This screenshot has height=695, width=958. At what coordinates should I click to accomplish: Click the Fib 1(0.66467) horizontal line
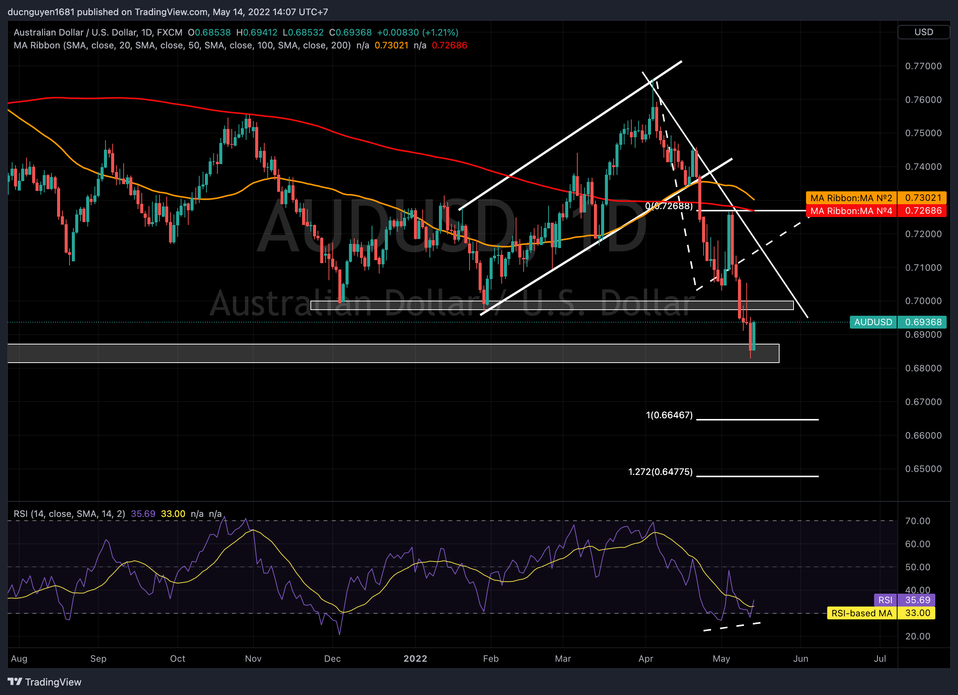(x=757, y=420)
